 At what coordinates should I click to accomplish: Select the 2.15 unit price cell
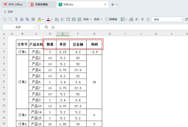[x=63, y=52]
